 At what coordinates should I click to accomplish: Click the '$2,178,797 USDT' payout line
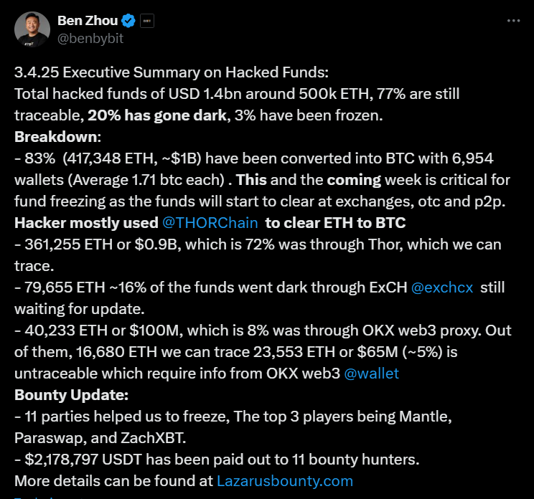click(217, 460)
